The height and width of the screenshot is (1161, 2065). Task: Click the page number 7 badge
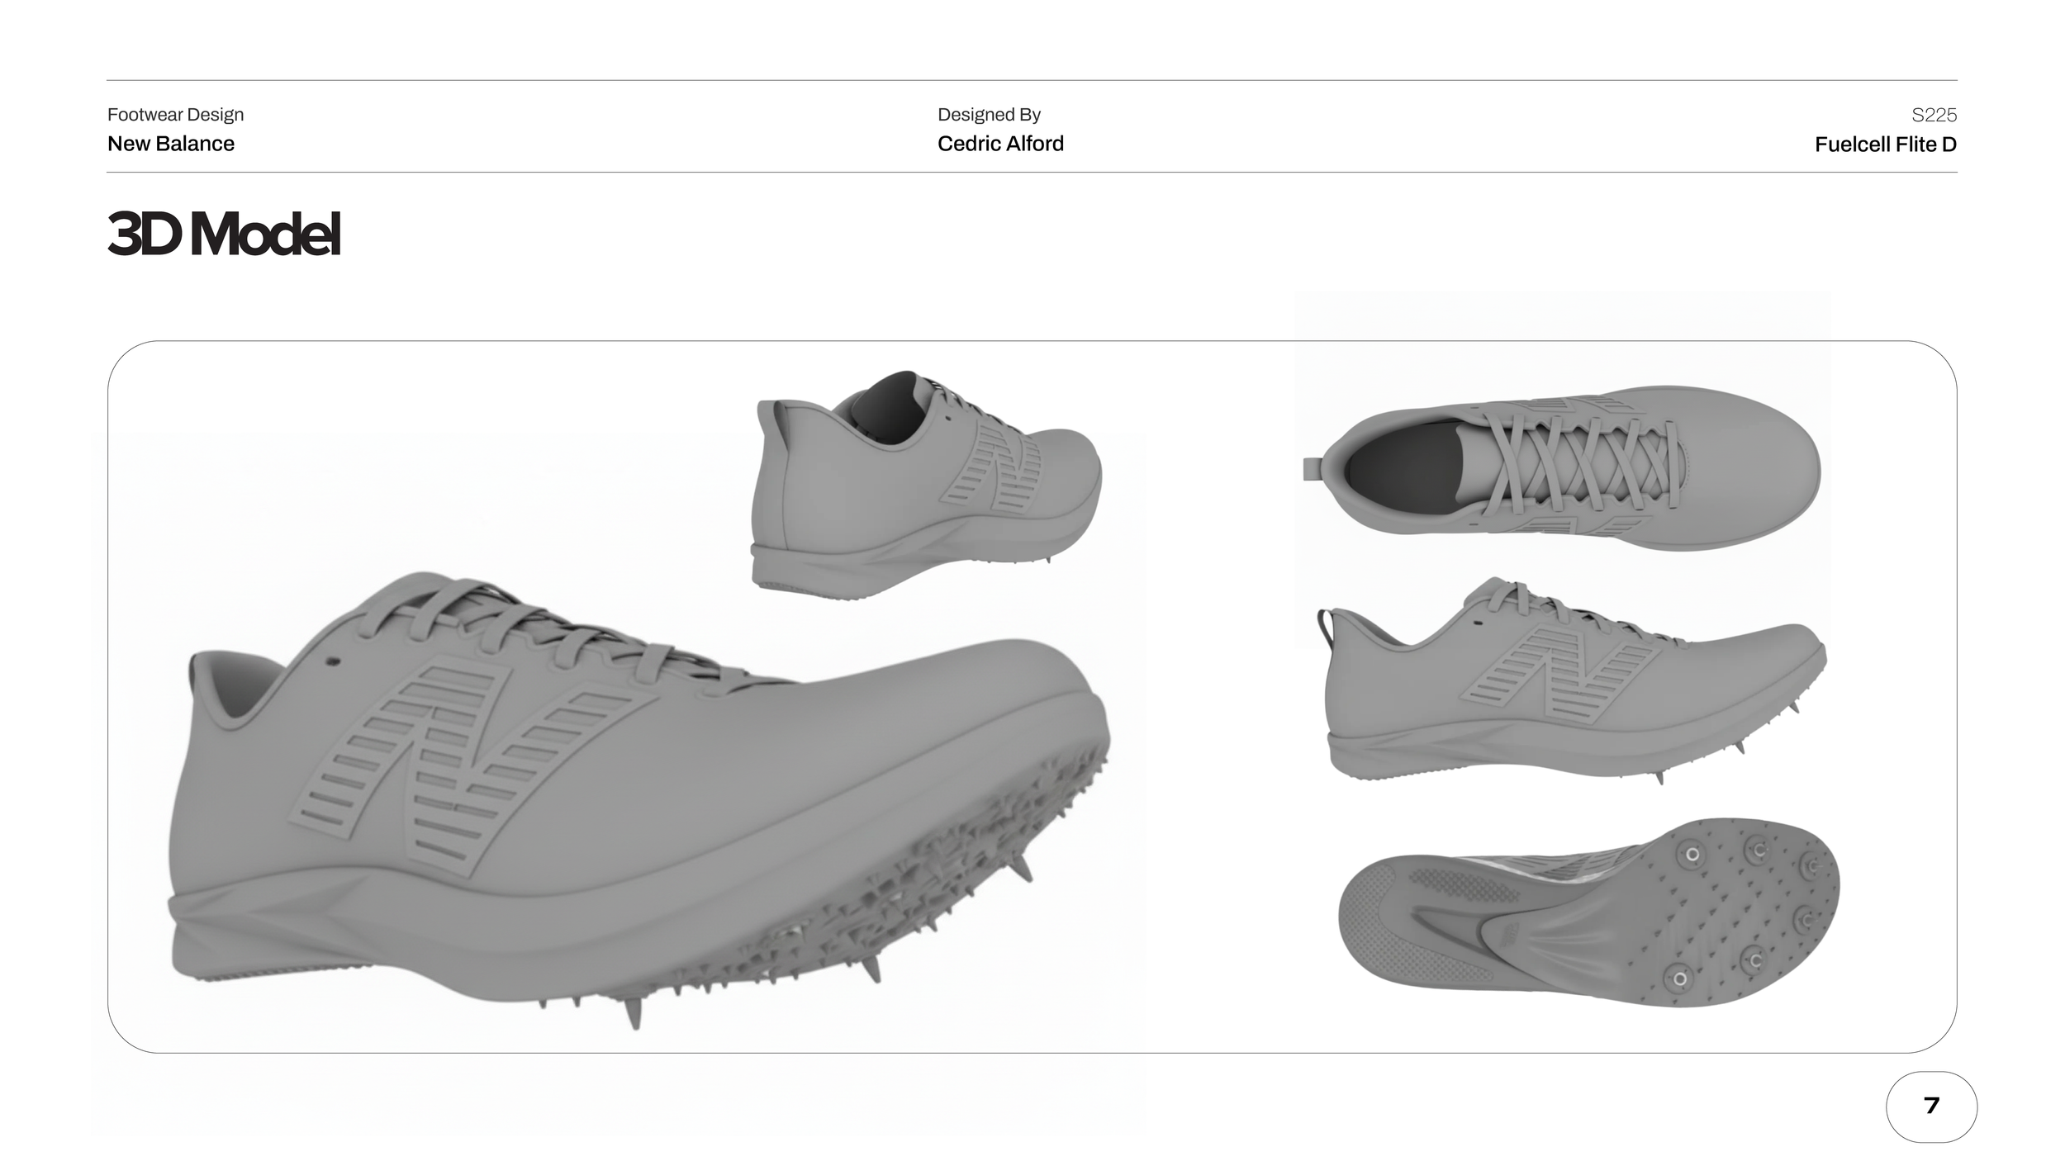1930,1107
